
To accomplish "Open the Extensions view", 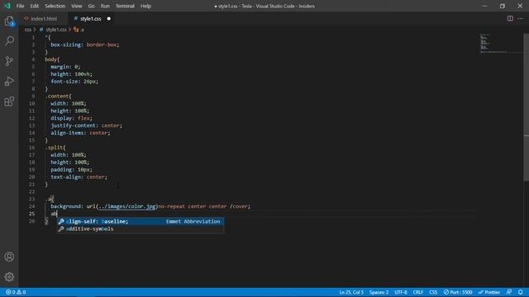I will coord(9,101).
